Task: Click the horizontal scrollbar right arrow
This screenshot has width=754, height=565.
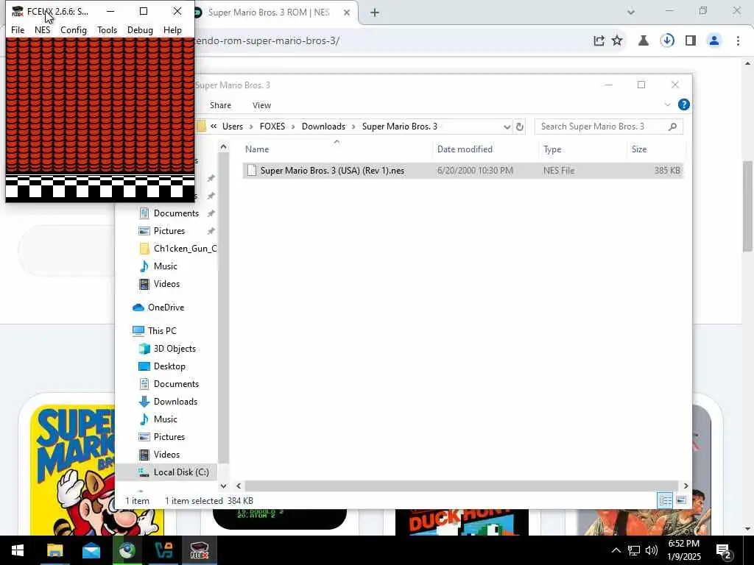Action: 686,486
